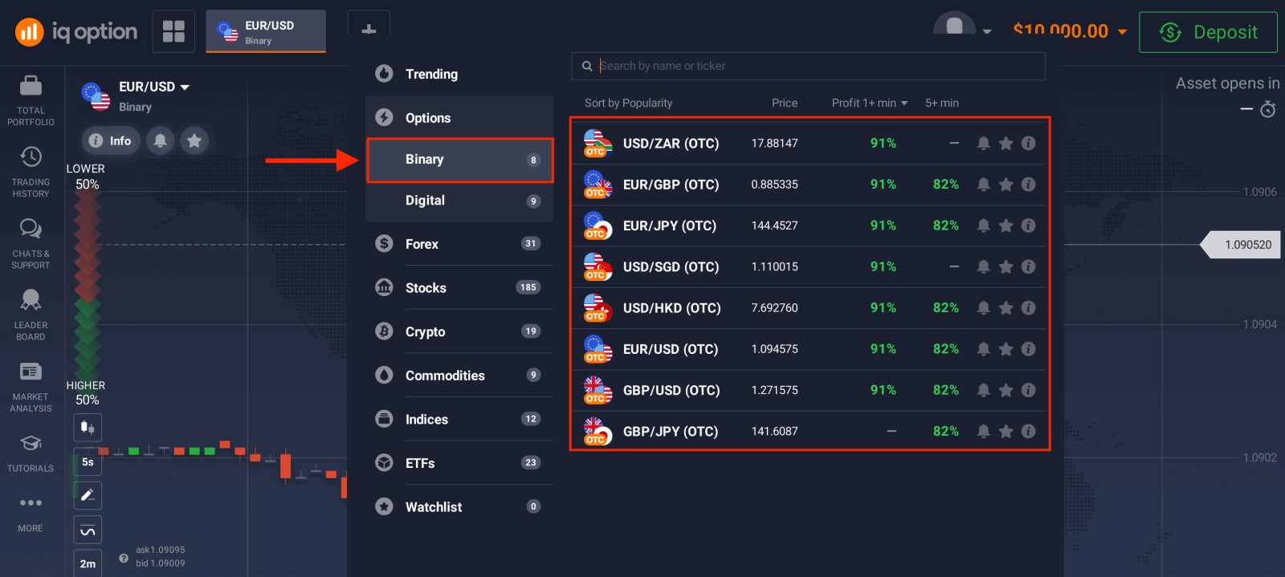Favorite USD/ZAR (OTC) with the star
Screen dimensions: 1285x577
point(1006,143)
